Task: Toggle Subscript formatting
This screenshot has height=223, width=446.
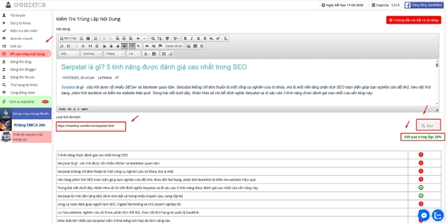Action: (x=211, y=38)
